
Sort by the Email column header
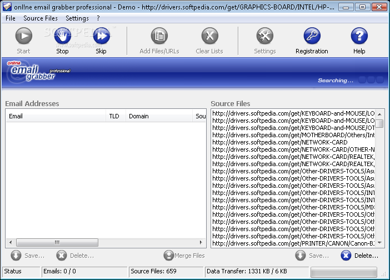(56, 116)
